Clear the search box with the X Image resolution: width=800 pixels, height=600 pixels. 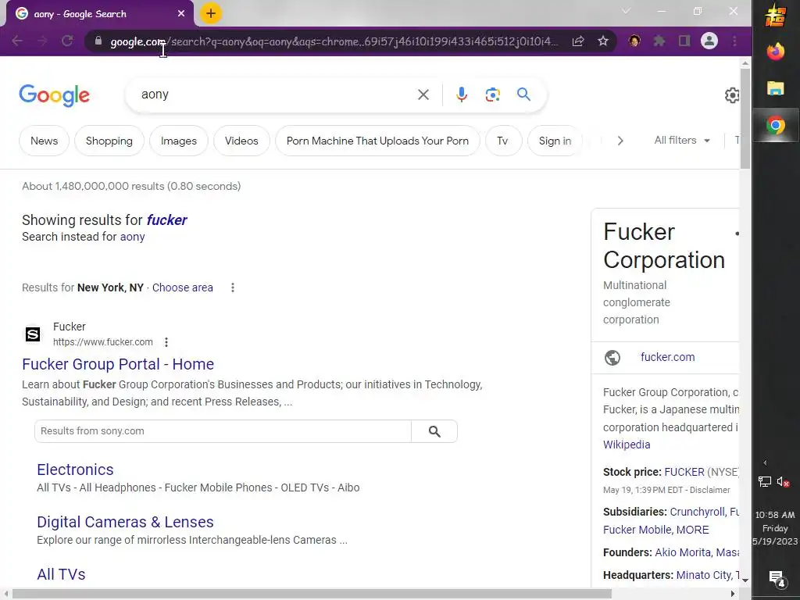coord(423,95)
